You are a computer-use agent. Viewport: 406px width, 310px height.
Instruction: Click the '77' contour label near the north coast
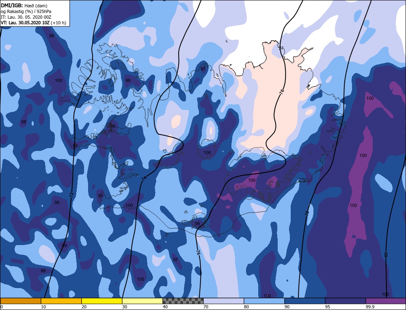click(x=281, y=48)
